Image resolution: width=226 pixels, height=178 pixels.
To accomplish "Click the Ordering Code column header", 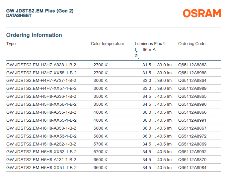I will point(192,44).
